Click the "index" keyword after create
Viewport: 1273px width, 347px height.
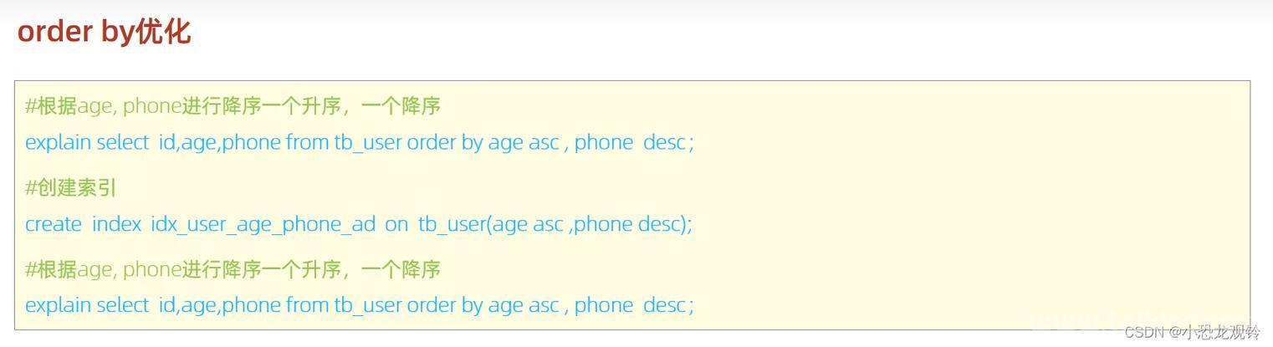[x=116, y=224]
